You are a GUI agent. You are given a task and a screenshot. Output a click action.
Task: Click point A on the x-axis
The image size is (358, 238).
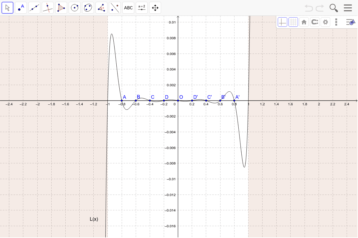[122, 101]
